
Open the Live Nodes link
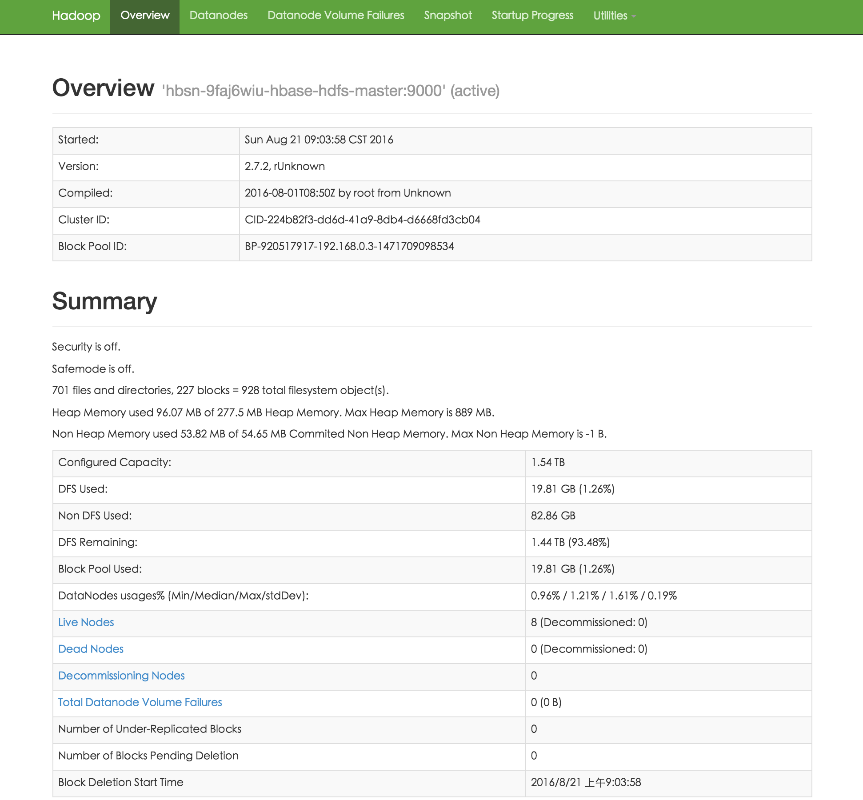pos(86,622)
